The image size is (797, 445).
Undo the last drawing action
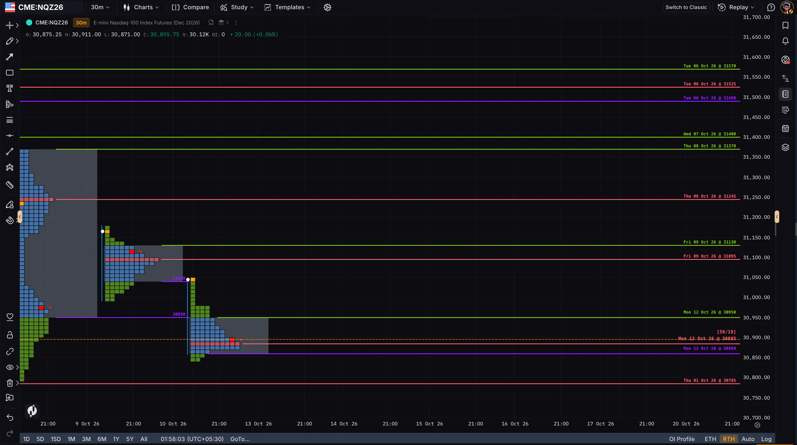coord(10,418)
